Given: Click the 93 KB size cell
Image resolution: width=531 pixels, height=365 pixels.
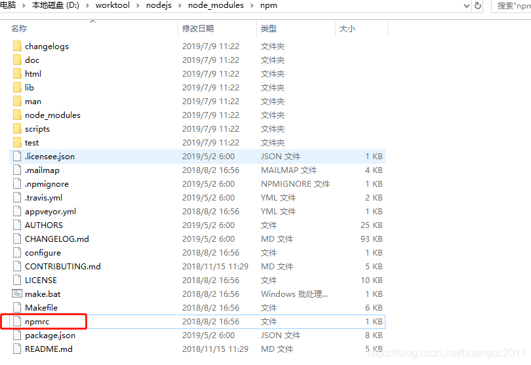Looking at the screenshot, I should click(371, 239).
